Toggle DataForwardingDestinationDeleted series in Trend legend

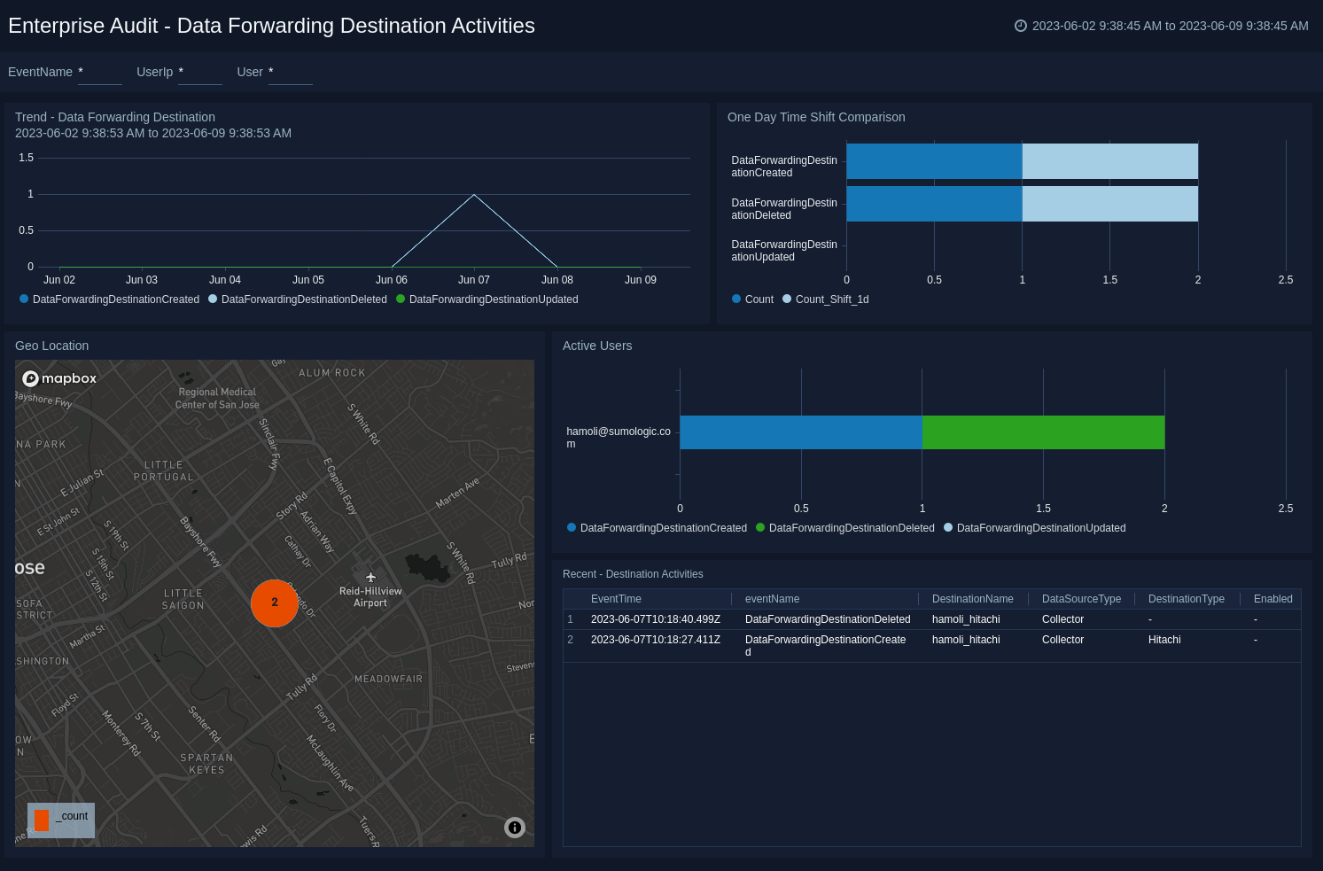303,299
